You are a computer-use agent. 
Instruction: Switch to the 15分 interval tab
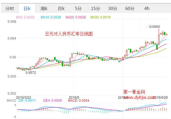[95, 8]
